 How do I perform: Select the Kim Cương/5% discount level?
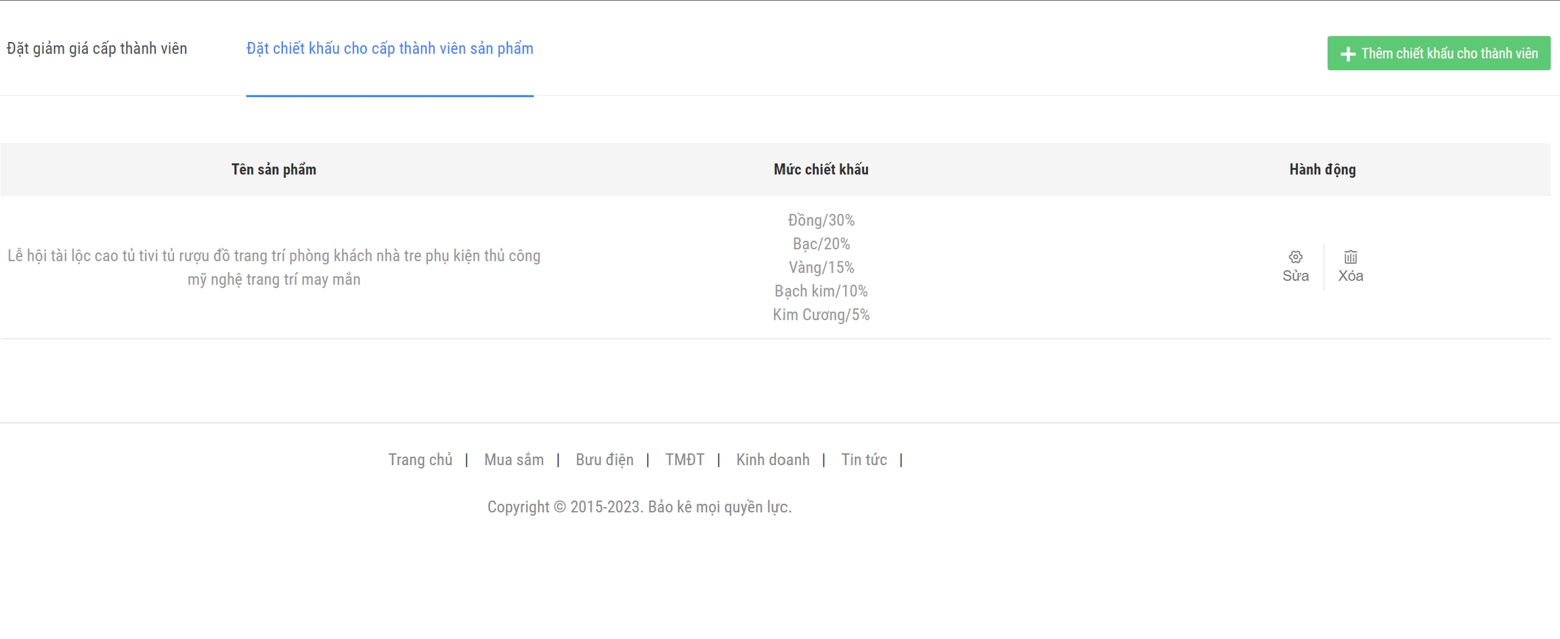(x=821, y=315)
